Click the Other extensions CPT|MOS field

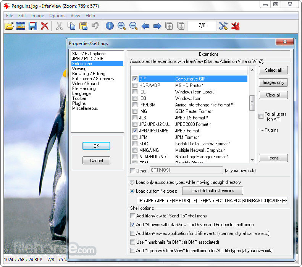(186, 170)
